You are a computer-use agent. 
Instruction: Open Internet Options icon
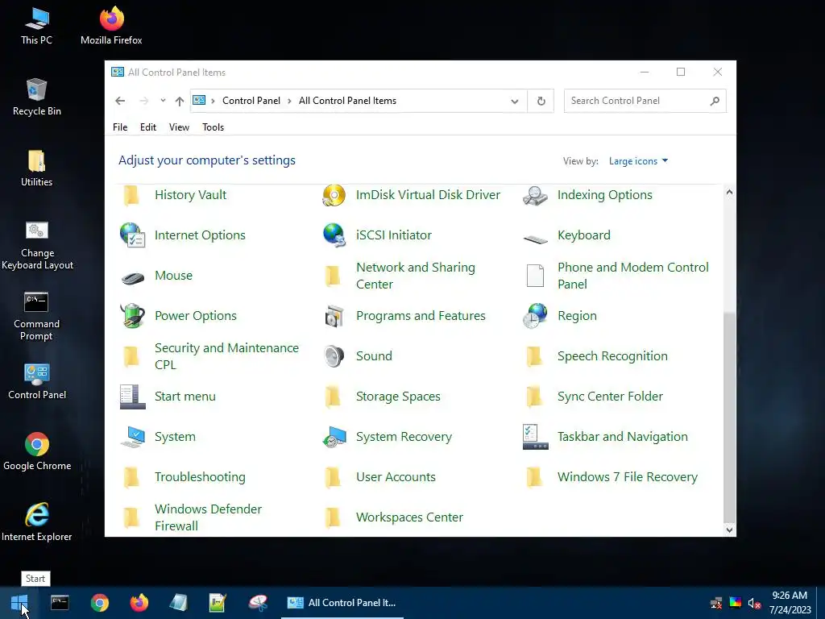pos(132,235)
